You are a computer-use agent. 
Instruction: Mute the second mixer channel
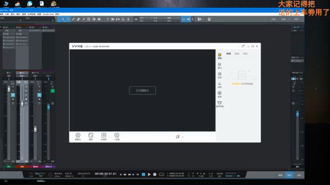click(26, 87)
